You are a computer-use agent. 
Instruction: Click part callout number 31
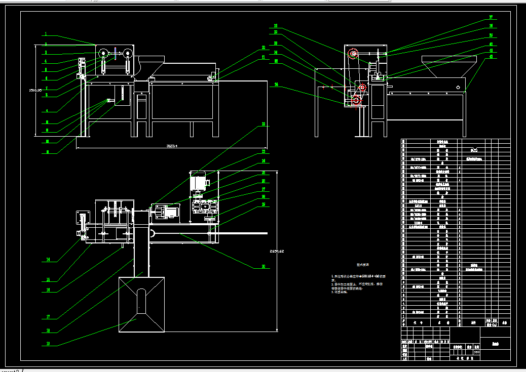[x=275, y=25]
